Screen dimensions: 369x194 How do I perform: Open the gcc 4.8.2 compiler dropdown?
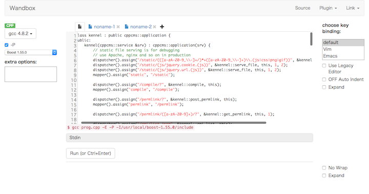click(x=20, y=34)
